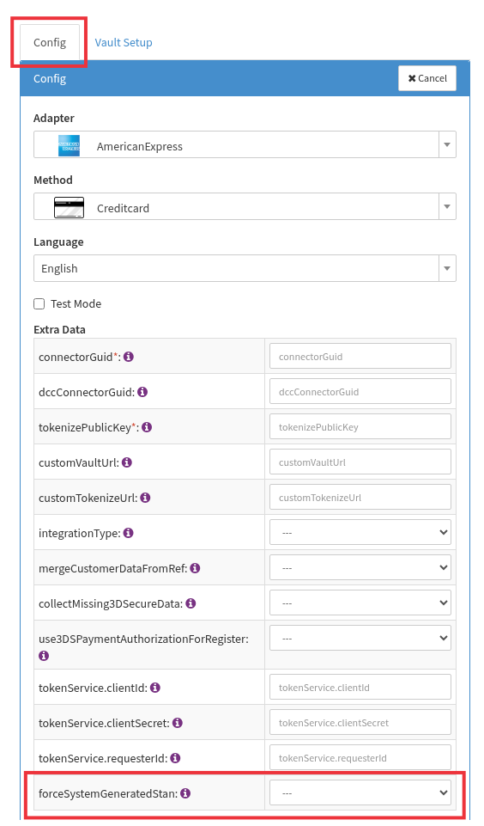Click the Language label
Image resolution: width=484 pixels, height=826 pixels.
(58, 242)
